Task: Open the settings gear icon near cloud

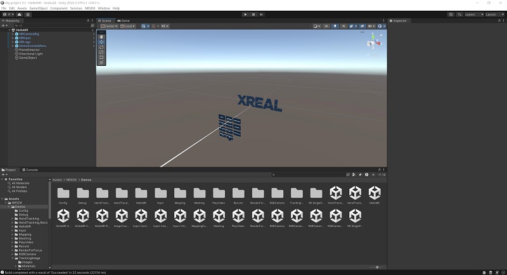Action: [x=28, y=14]
